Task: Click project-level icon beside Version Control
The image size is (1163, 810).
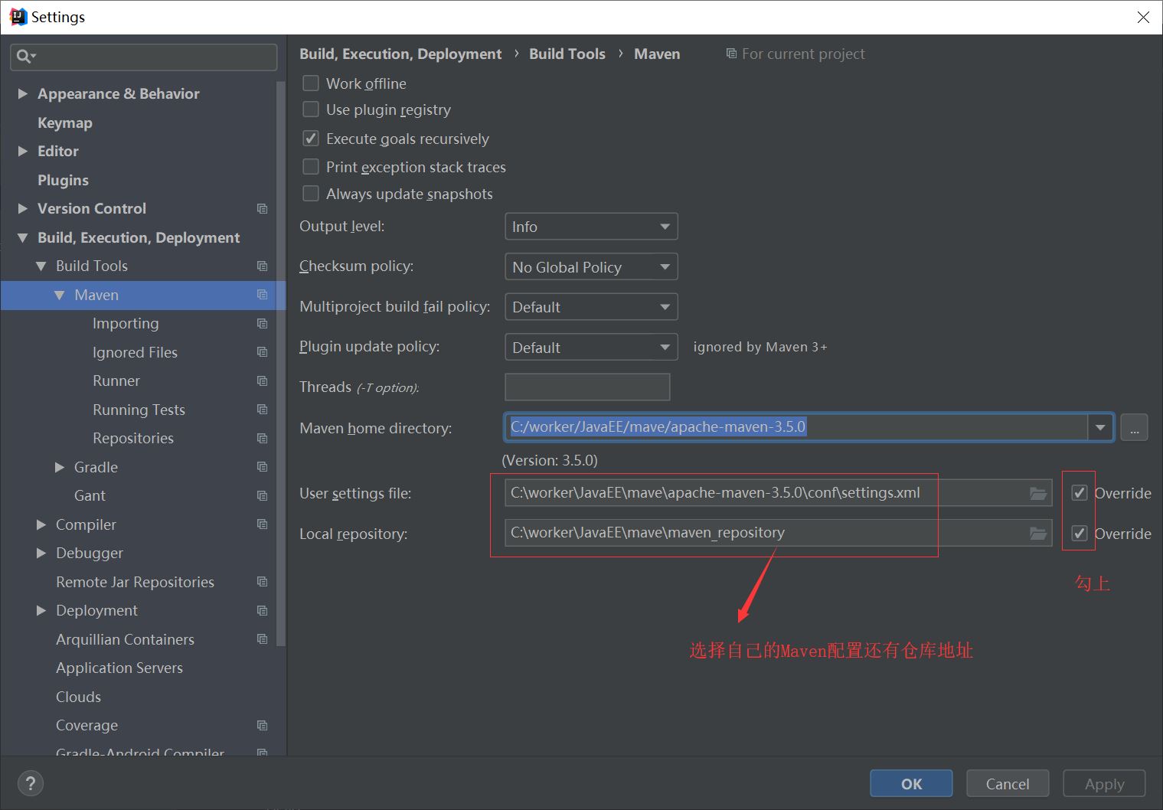Action: click(x=262, y=209)
